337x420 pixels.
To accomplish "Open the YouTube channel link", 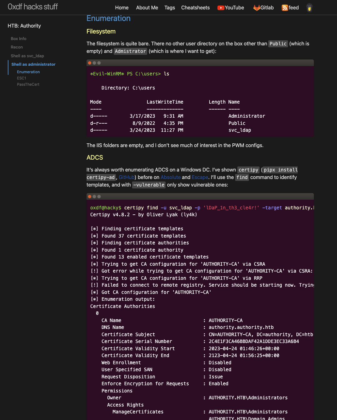I will 231,8.
